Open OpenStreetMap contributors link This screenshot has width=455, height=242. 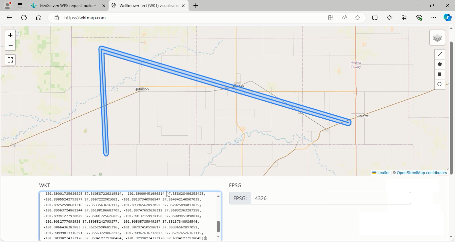coord(422,173)
